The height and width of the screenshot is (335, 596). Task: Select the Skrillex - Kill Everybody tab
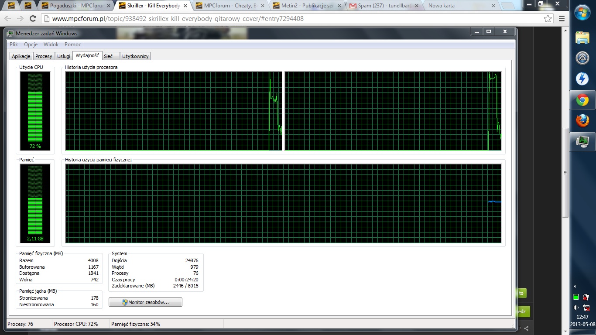pyautogui.click(x=154, y=6)
